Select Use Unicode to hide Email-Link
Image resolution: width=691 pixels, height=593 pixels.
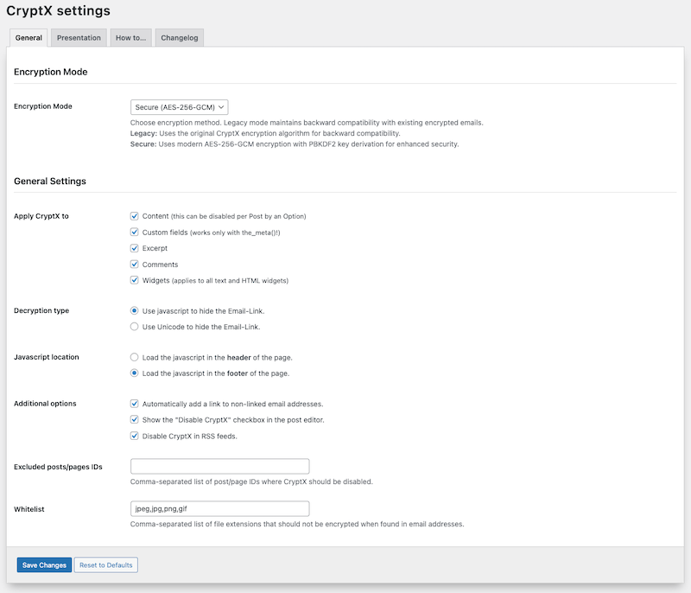click(x=135, y=327)
